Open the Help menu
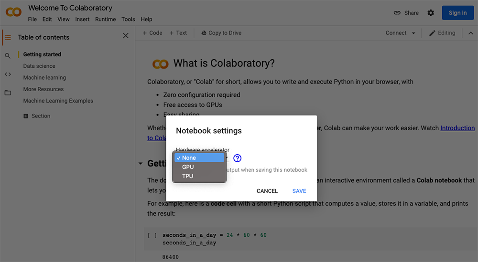This screenshot has height=262, width=478. point(146,19)
